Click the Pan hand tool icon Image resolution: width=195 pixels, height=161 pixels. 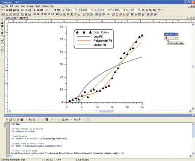click(159, 10)
